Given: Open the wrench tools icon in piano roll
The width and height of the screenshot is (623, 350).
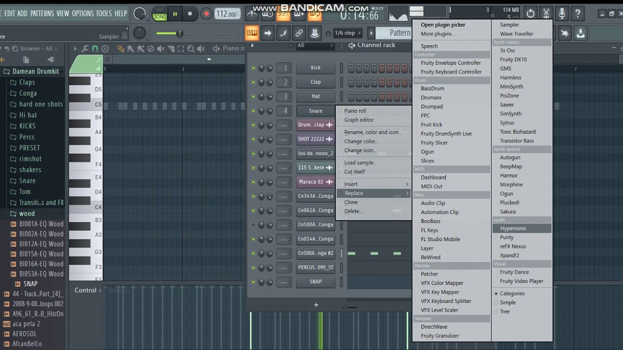Looking at the screenshot, I should point(85,49).
